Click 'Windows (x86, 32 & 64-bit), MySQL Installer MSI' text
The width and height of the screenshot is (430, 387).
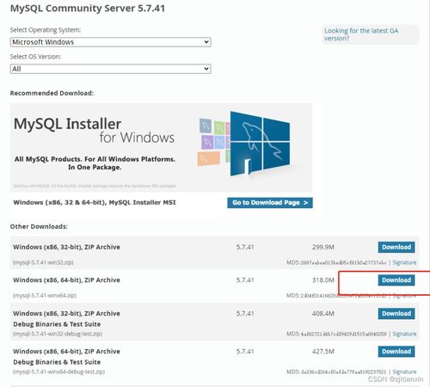(x=95, y=202)
